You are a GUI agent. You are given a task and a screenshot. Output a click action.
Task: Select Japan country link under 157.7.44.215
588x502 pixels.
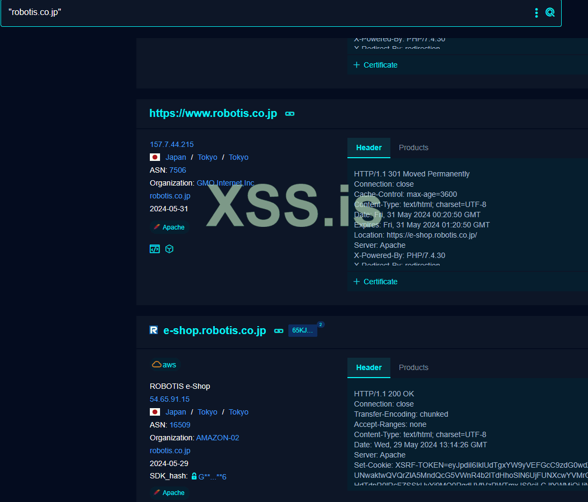coord(176,157)
